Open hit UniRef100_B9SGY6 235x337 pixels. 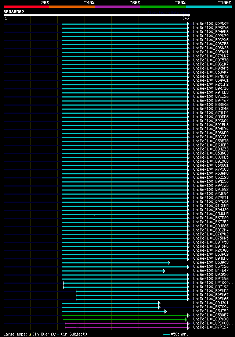coord(211,28)
